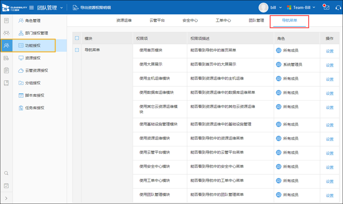Collapse the 导航菜单 module row
This screenshot has height=204, width=343.
[77, 50]
